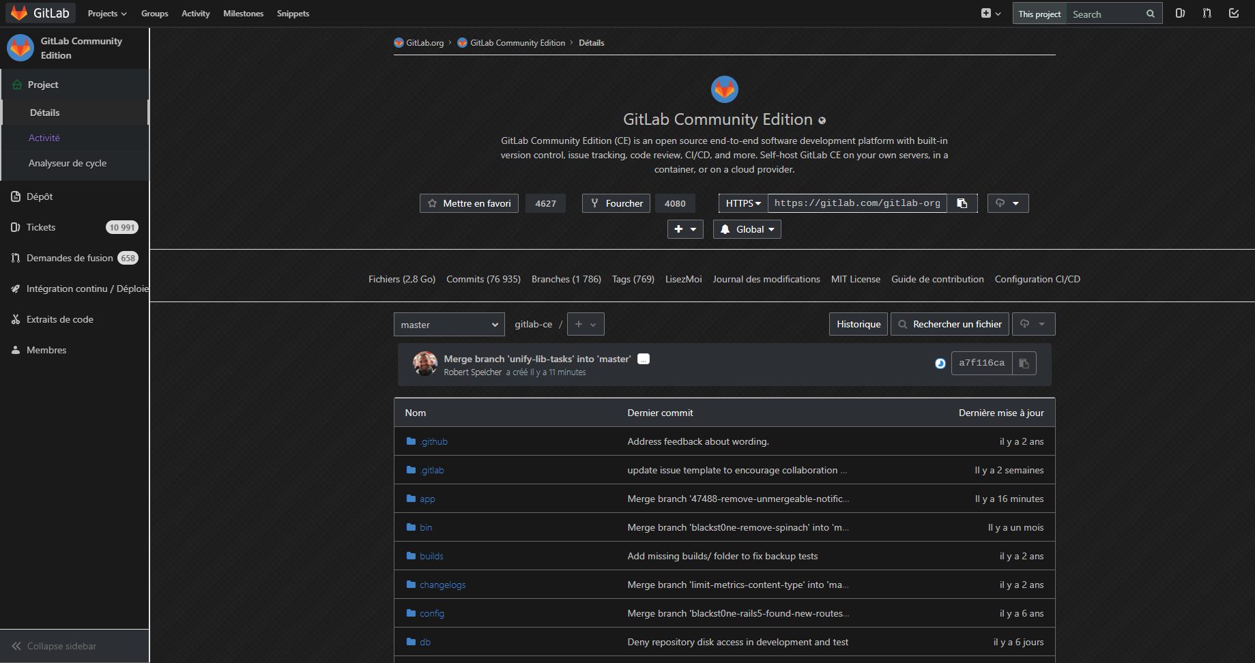Click Robert Speicher's avatar
The height and width of the screenshot is (663, 1255).
424,364
